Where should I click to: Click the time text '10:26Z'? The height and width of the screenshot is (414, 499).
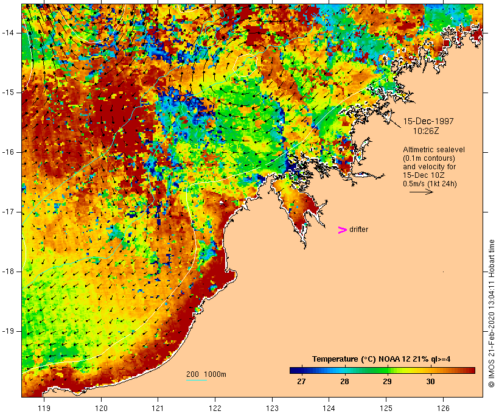click(x=426, y=131)
